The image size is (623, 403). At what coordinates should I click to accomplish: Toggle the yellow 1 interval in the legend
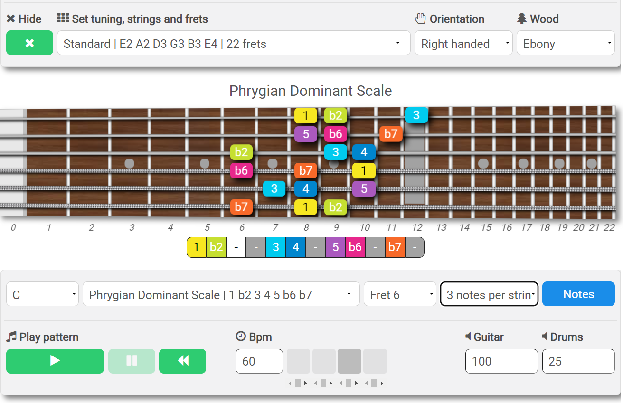[197, 247]
